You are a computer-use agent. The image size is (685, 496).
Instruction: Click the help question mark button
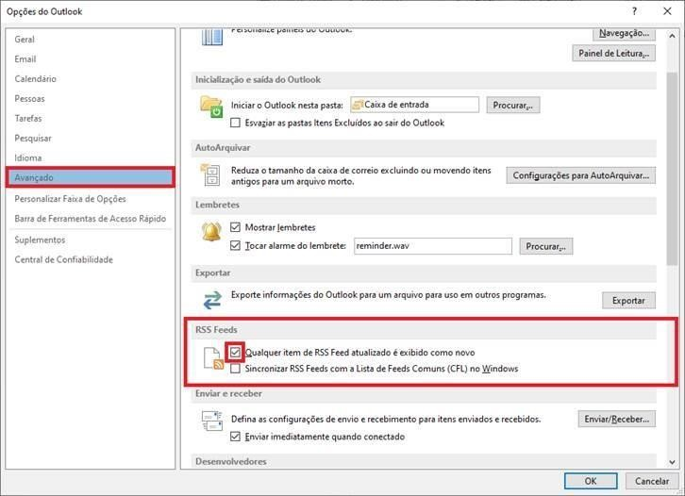634,11
